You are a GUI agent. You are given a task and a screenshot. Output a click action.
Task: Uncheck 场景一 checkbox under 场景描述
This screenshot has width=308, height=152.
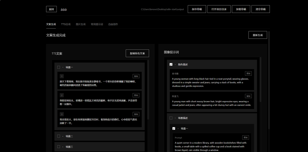[174, 128]
